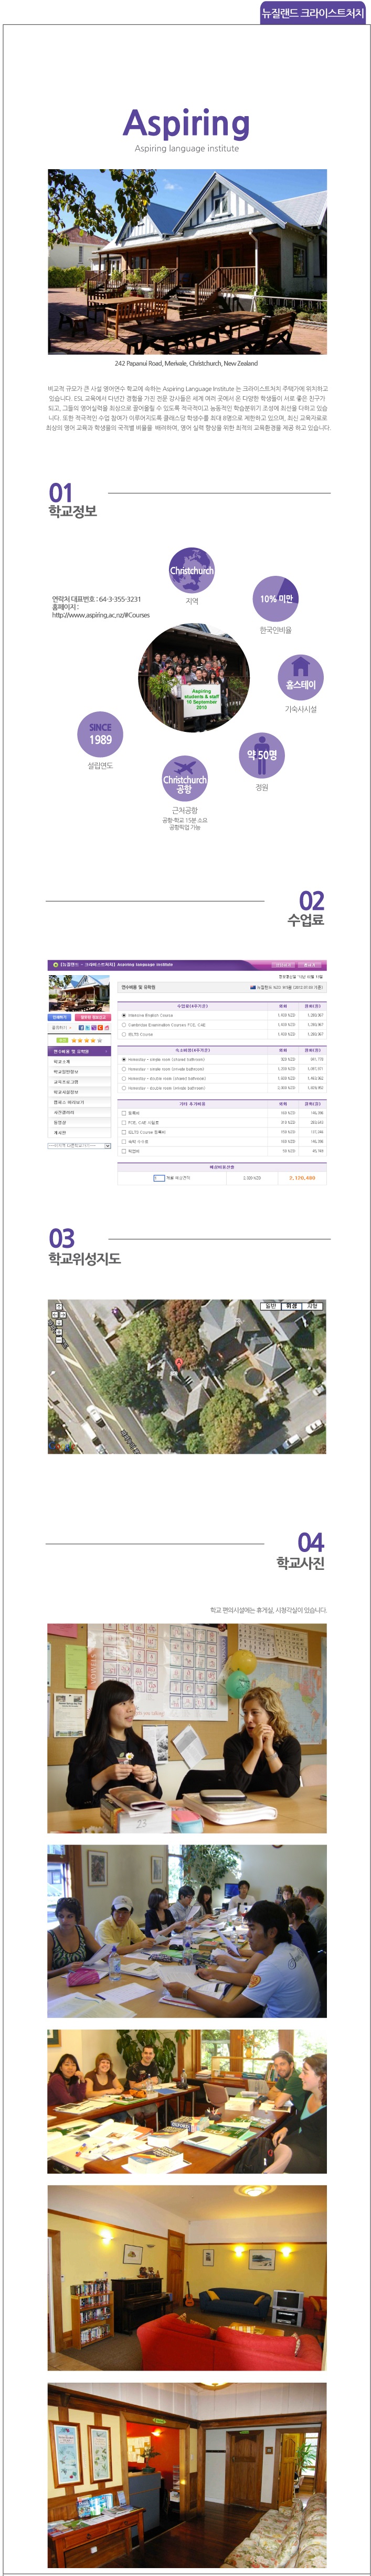Image resolution: width=371 pixels, height=2576 pixels.
Task: Click the 약 50명 capacity person icon
Action: pos(262,755)
